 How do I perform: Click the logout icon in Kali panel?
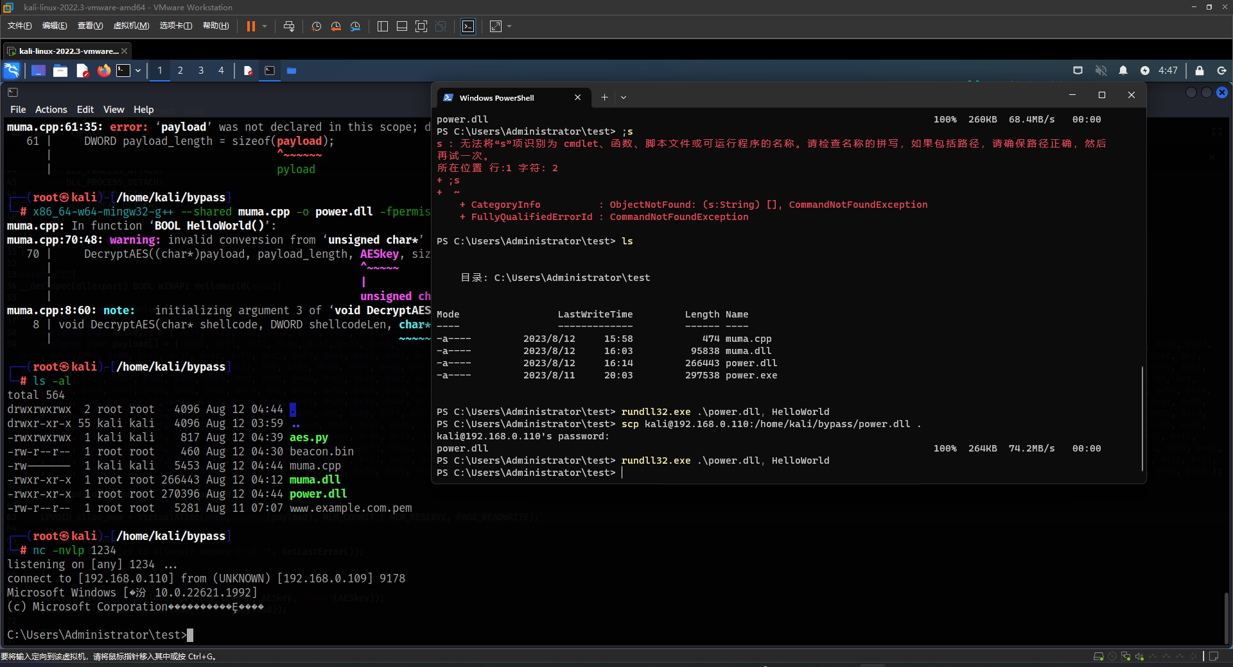pyautogui.click(x=1221, y=71)
